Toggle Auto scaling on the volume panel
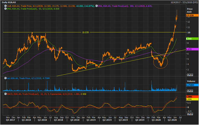 [x=190, y=91]
